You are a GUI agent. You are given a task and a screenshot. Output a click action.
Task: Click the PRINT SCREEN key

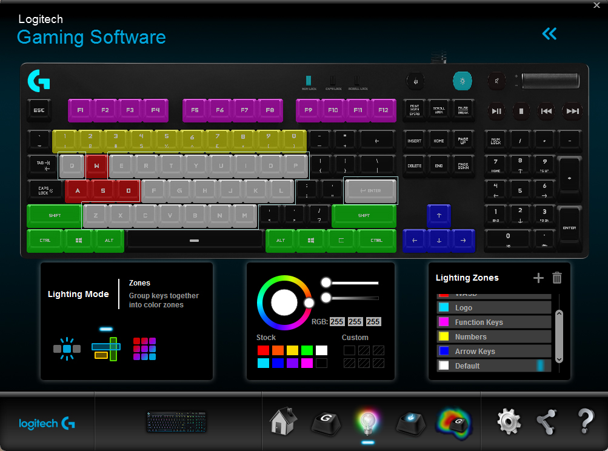(415, 110)
